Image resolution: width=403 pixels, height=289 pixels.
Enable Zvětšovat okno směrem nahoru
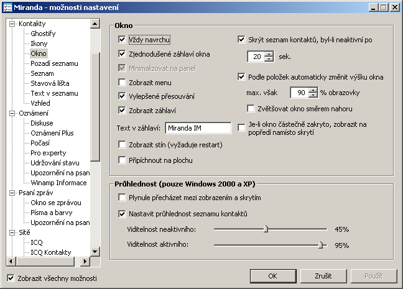[251, 108]
